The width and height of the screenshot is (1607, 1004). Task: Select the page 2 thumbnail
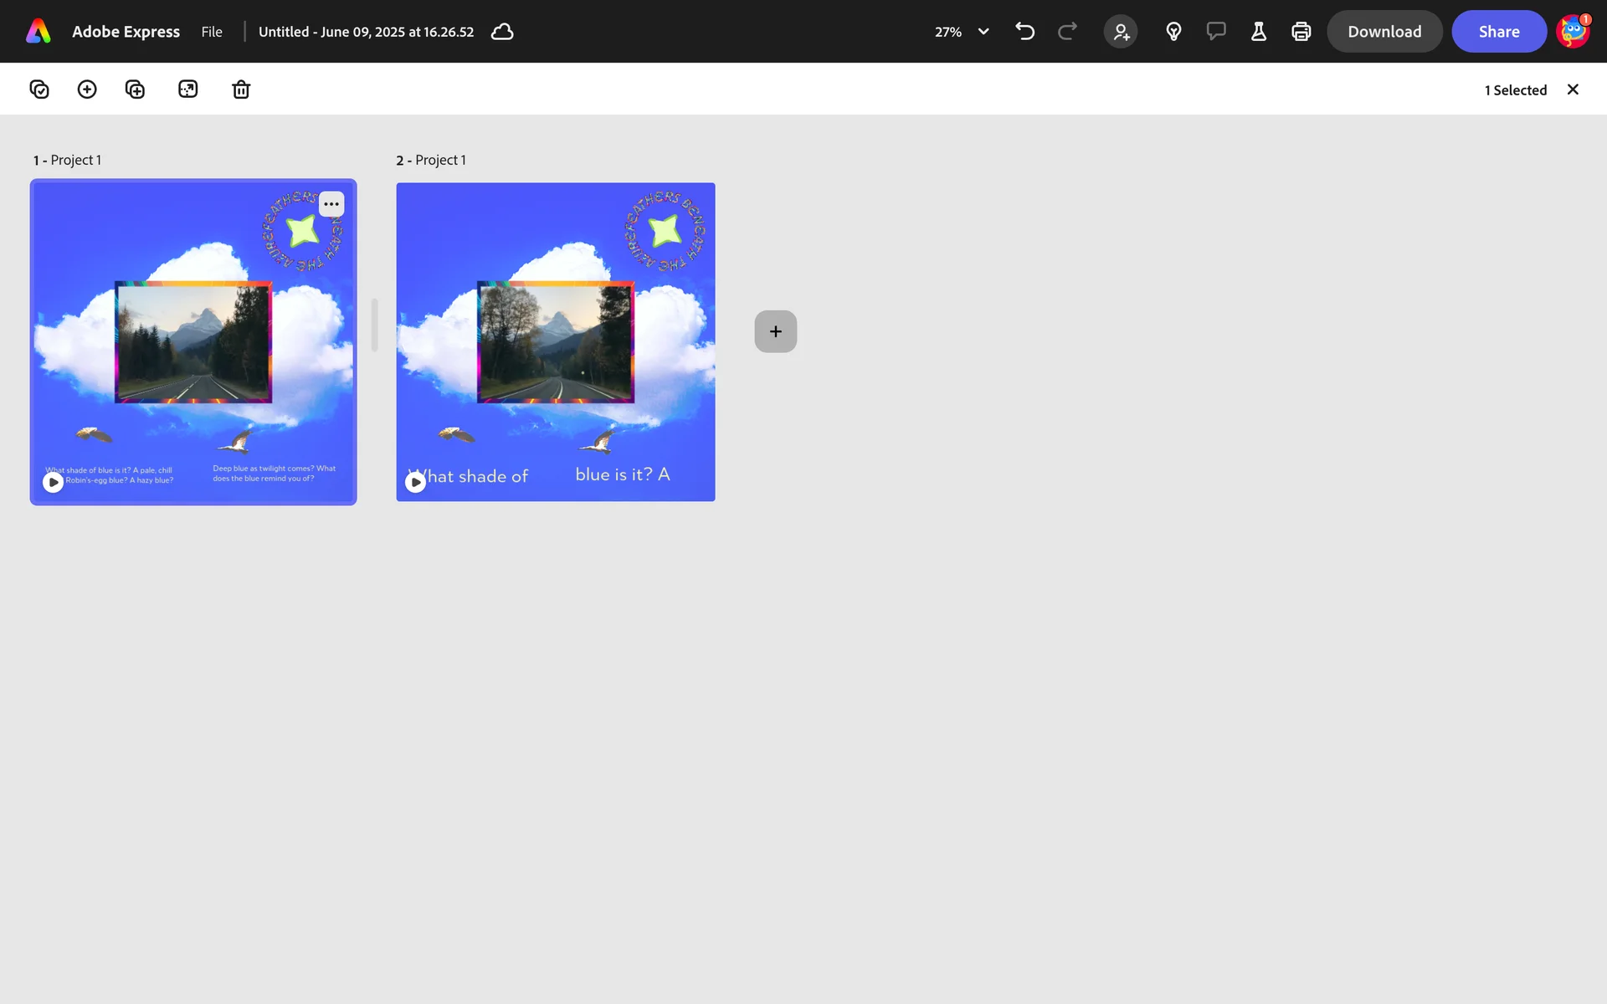tap(556, 342)
